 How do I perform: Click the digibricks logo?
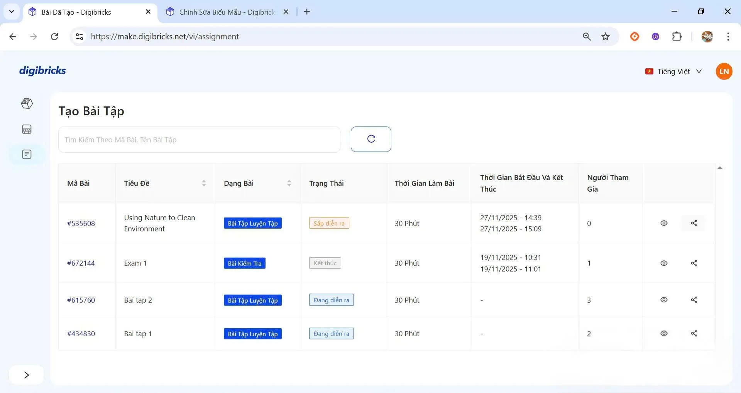(42, 71)
